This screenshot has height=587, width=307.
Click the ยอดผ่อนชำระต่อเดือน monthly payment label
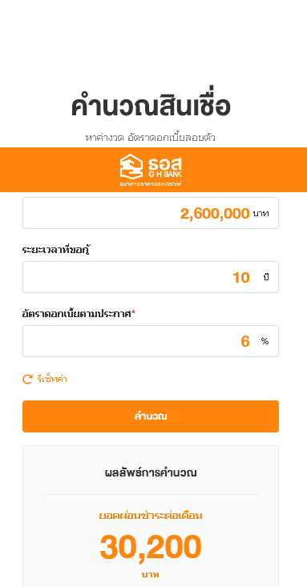(x=151, y=516)
